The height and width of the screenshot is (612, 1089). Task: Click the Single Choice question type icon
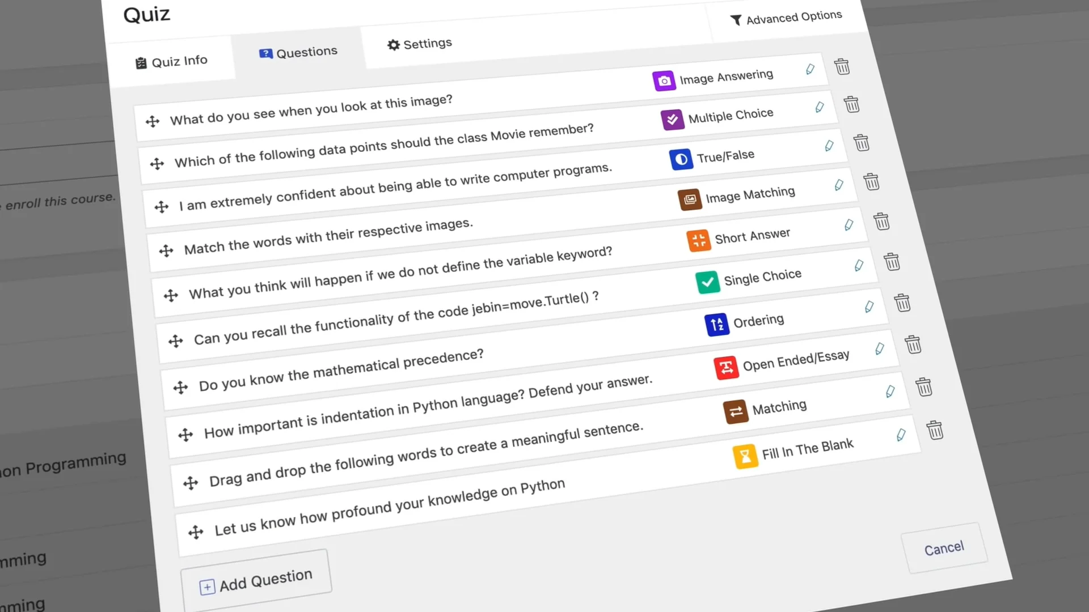pos(707,282)
